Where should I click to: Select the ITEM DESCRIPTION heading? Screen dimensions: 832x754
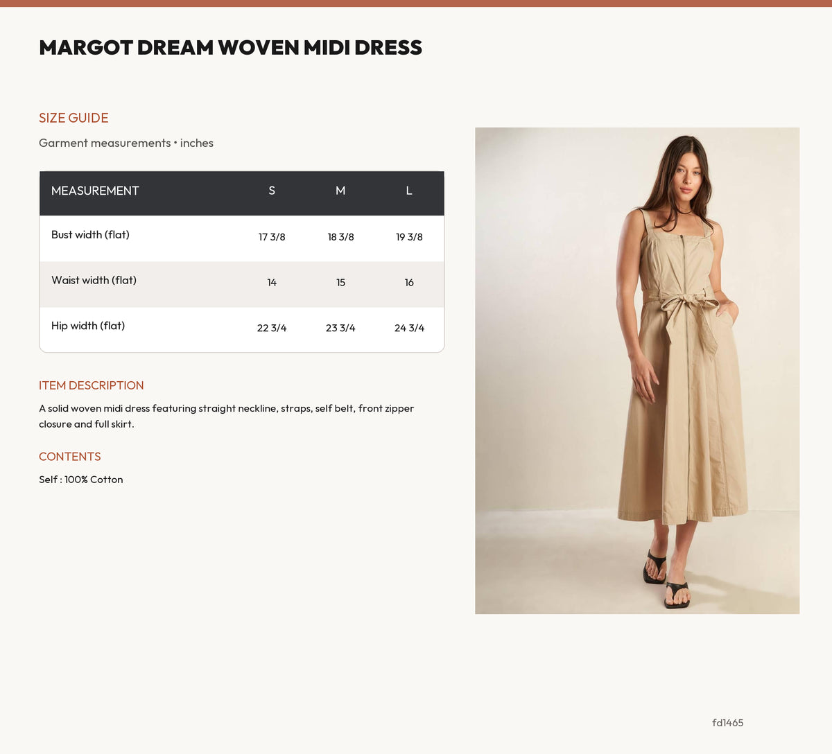92,385
